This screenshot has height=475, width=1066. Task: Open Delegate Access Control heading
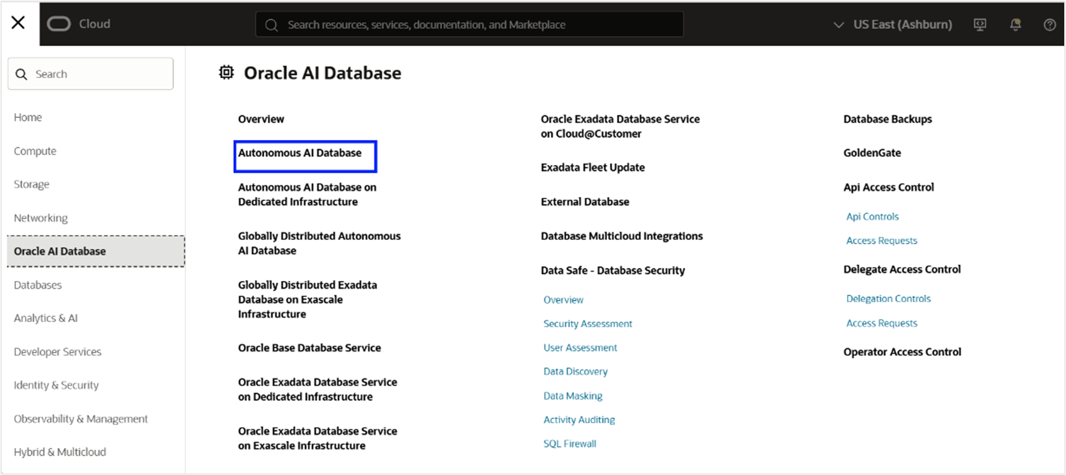click(x=902, y=269)
